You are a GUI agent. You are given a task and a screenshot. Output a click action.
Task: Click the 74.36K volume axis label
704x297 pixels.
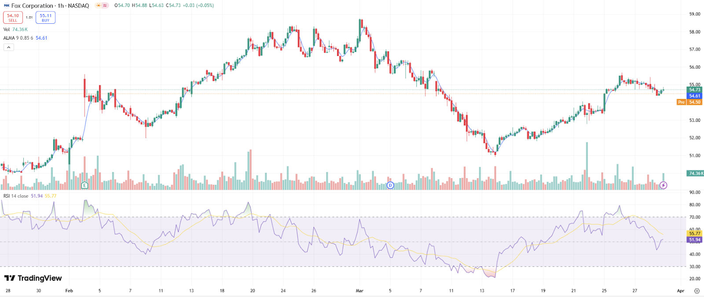(695, 173)
